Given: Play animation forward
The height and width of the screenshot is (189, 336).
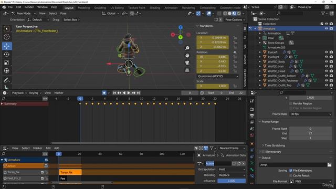Looking at the screenshot, I should [129, 93].
